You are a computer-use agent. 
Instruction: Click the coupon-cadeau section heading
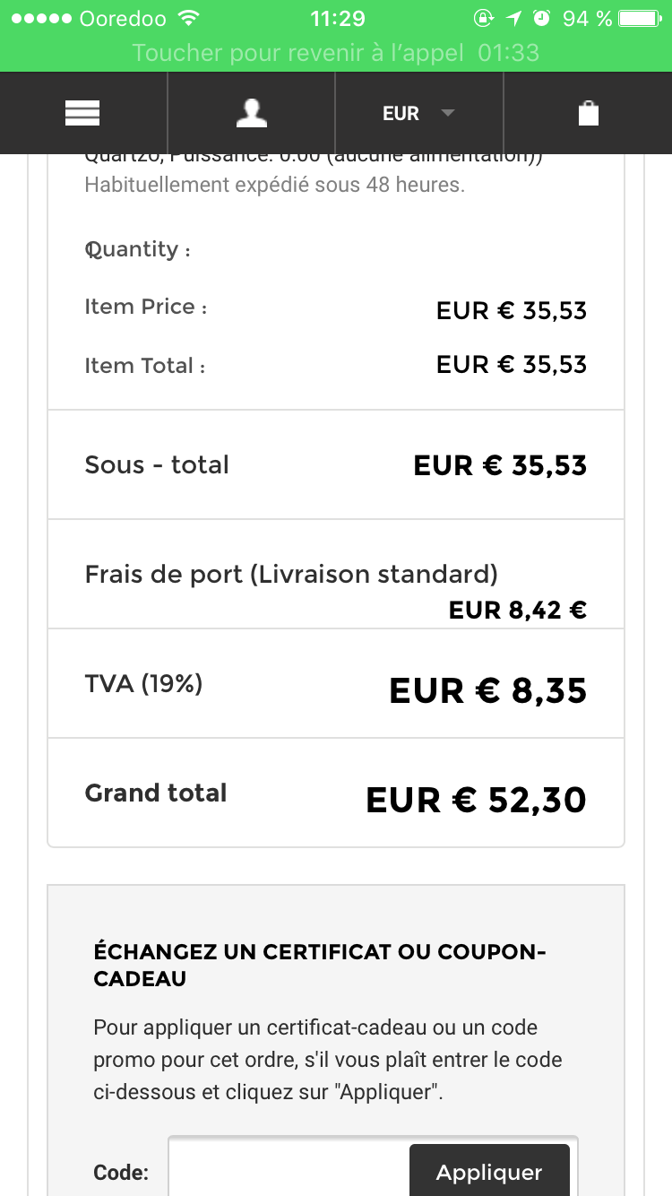(320, 965)
